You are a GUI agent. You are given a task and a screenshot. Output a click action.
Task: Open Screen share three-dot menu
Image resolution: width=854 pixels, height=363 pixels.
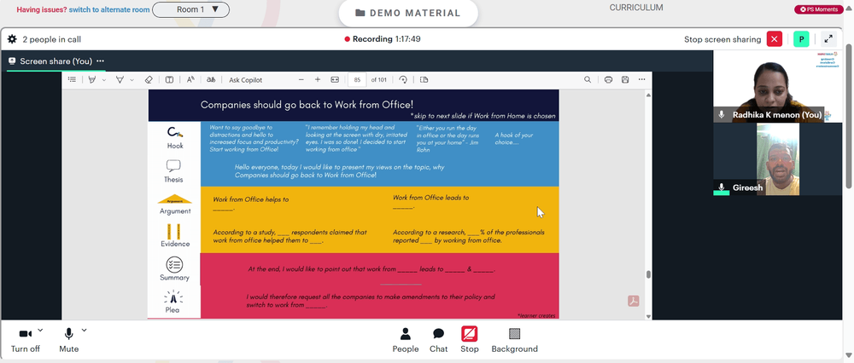click(x=100, y=60)
